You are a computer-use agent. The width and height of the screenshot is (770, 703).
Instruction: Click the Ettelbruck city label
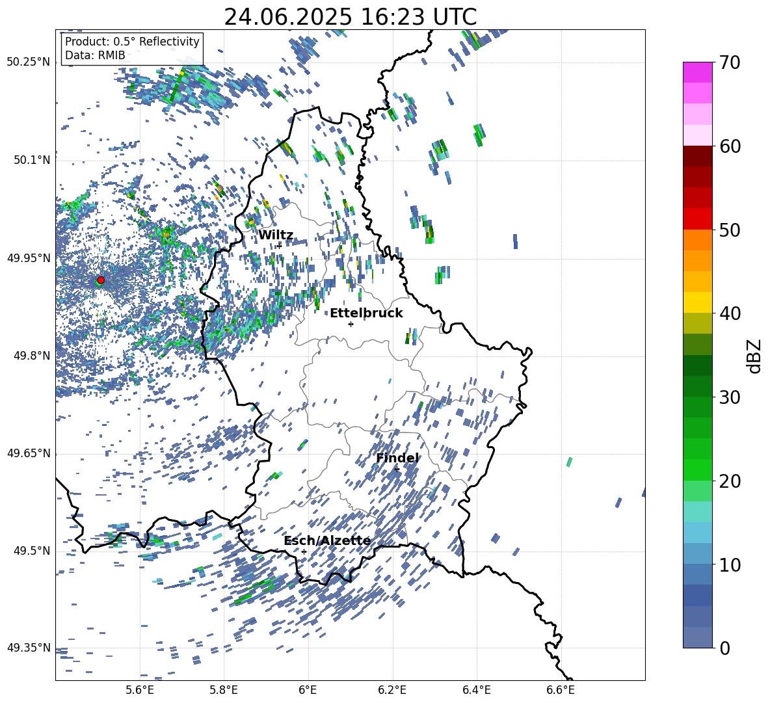[x=366, y=313]
